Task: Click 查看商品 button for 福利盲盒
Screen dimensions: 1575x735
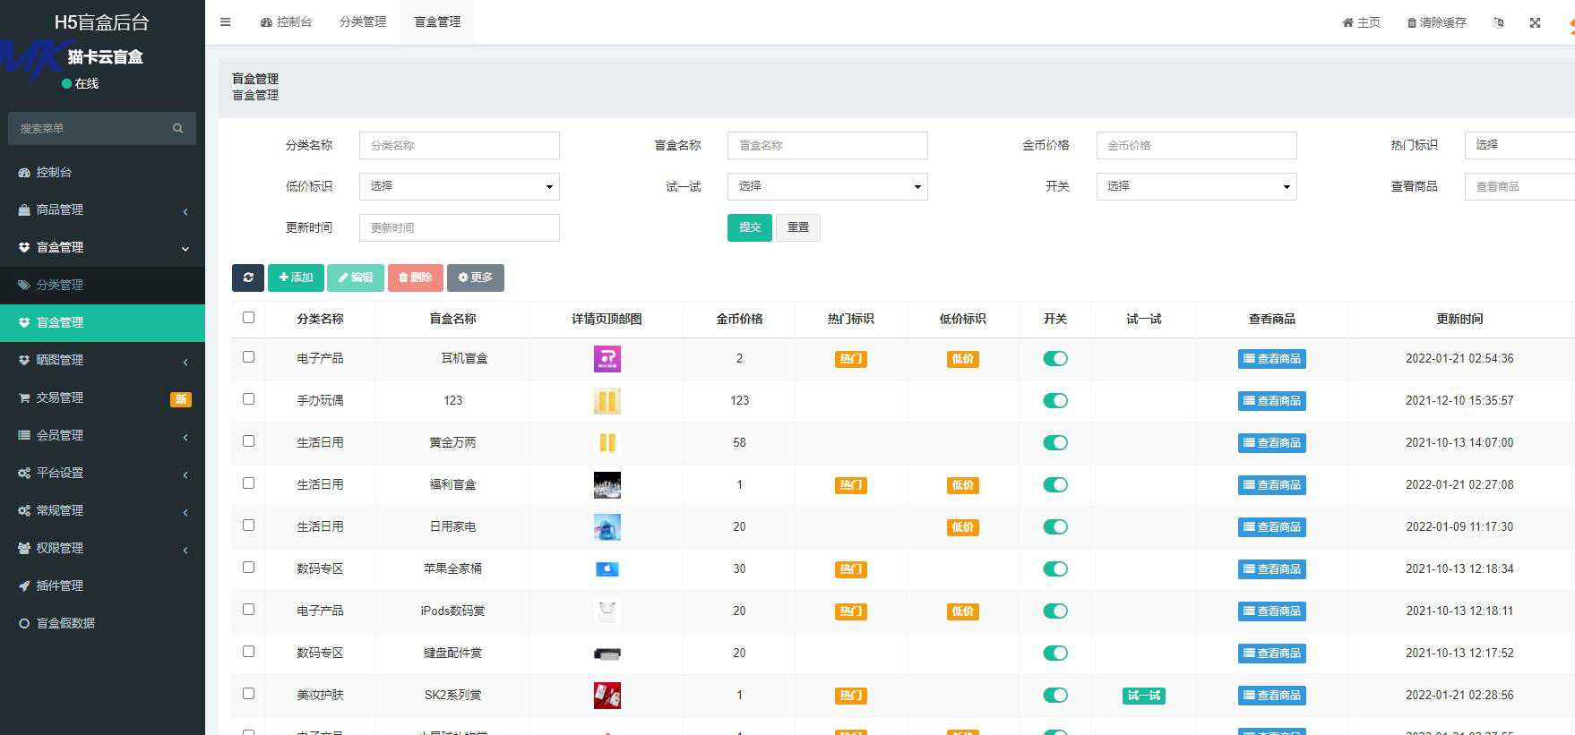Action: pyautogui.click(x=1272, y=485)
